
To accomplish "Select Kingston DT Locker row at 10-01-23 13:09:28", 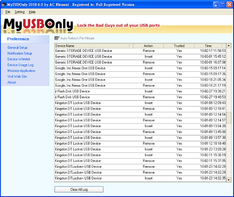I will (140, 149).
